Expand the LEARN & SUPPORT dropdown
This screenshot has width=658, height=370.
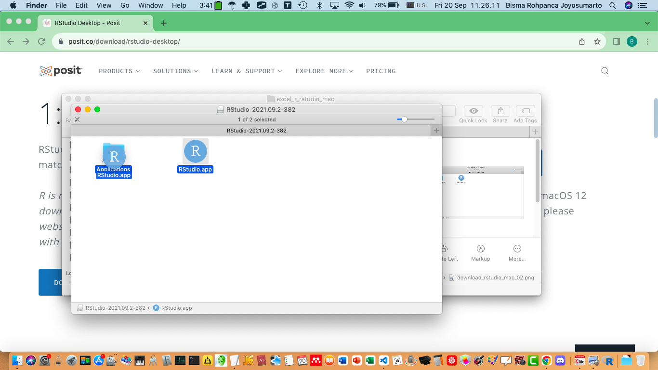(247, 71)
